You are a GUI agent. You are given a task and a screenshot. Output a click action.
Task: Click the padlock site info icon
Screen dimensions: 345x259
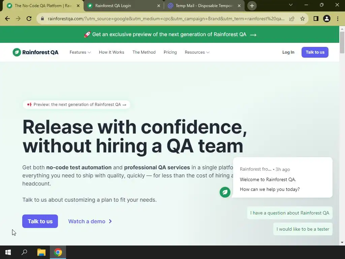coord(43,19)
